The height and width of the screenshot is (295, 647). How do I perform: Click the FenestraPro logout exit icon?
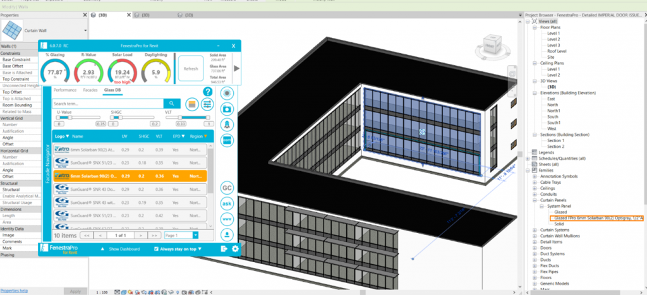(x=224, y=249)
